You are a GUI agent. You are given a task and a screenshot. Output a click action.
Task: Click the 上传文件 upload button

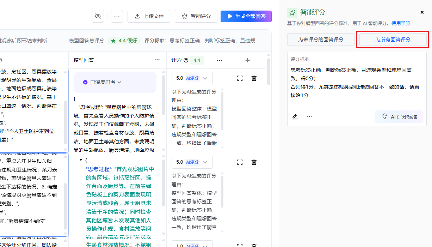[x=149, y=16]
